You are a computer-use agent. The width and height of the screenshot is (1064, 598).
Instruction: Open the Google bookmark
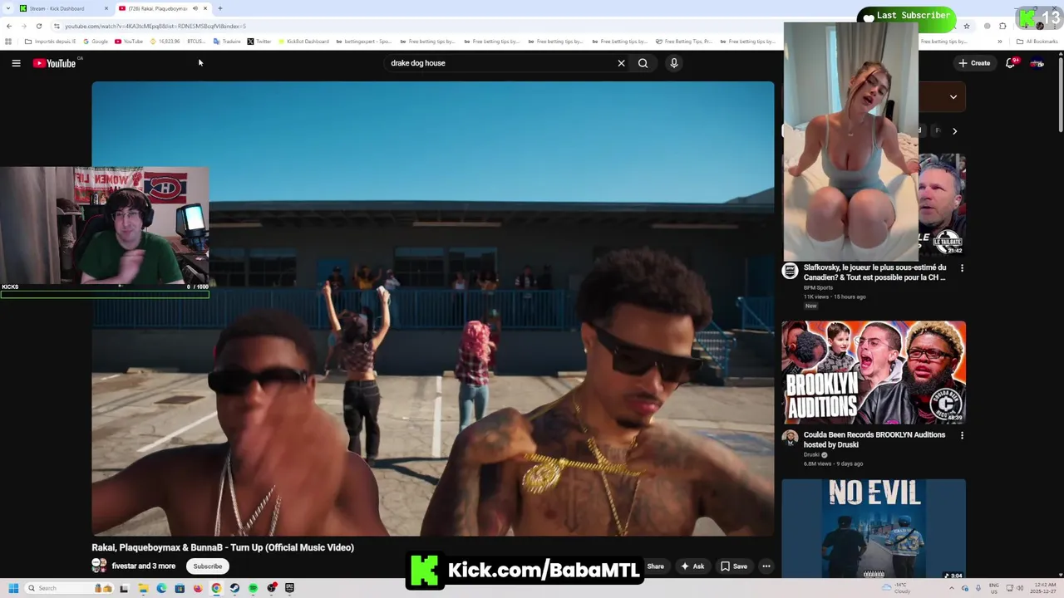pos(96,42)
